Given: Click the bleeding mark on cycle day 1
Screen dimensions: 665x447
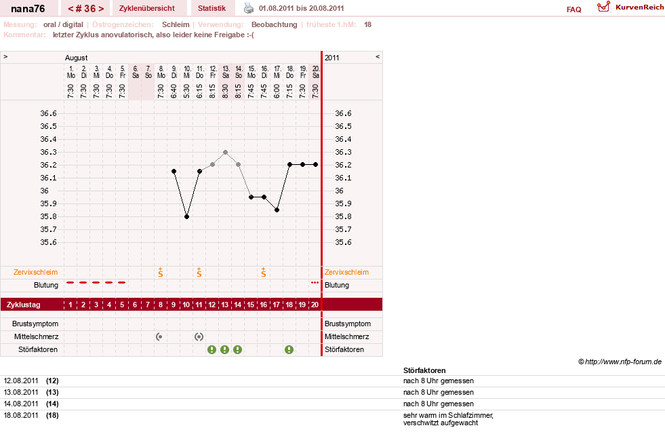Looking at the screenshot, I should 70,282.
